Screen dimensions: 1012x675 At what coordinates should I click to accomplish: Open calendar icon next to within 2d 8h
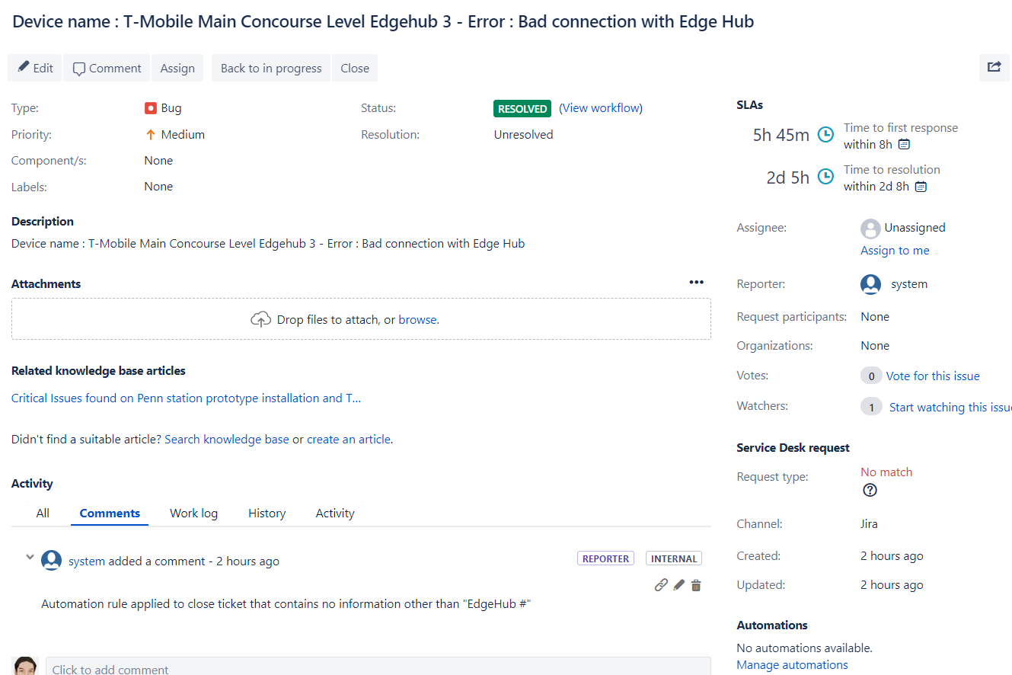(921, 186)
